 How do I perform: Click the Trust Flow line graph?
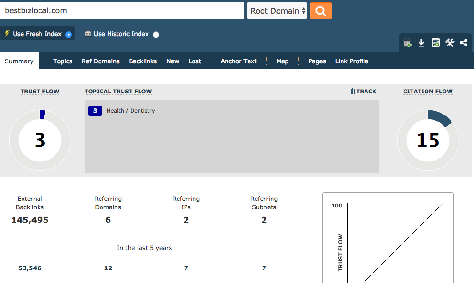(388, 238)
